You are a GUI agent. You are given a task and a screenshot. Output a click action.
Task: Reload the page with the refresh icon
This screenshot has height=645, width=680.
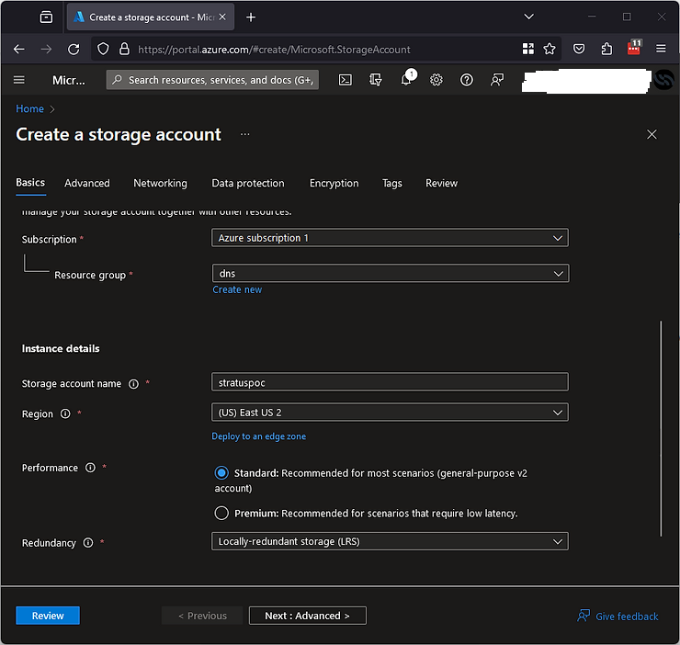point(74,50)
